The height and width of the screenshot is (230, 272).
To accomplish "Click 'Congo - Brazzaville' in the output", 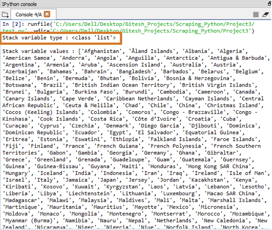I will pyautogui.click(x=193, y=112).
